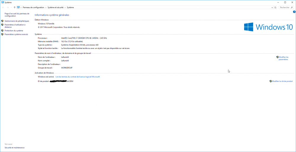
Task: Select the Système breadcrumb item
Action: (70, 7)
